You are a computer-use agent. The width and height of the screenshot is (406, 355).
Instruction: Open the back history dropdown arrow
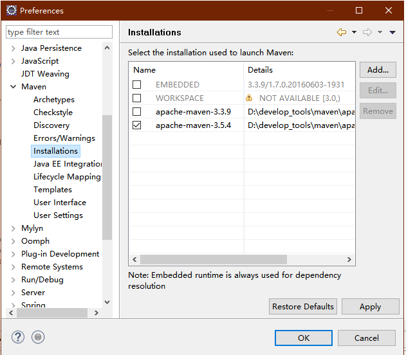(354, 32)
